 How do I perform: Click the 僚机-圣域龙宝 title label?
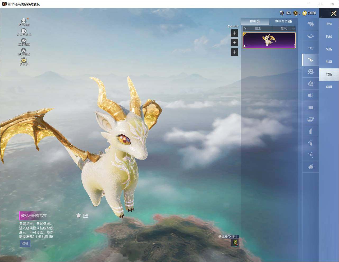34,216
